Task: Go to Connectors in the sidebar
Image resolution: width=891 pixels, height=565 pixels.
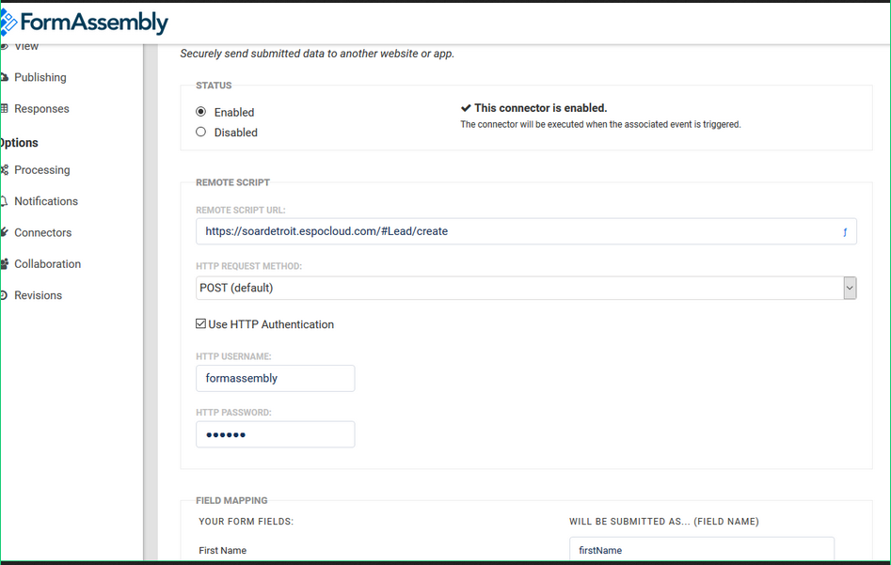Action: tap(42, 232)
